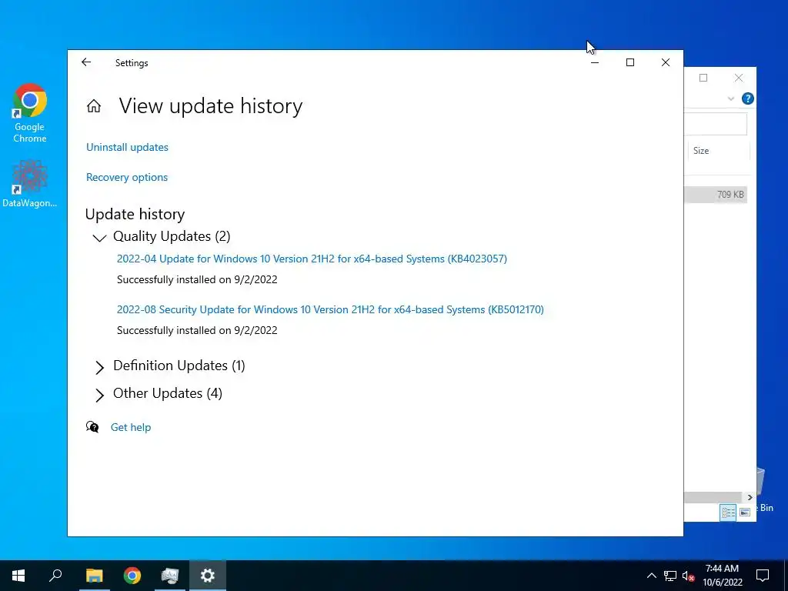Open the DataWagon desktop shortcut
Viewport: 788px width, 591px height.
click(30, 184)
